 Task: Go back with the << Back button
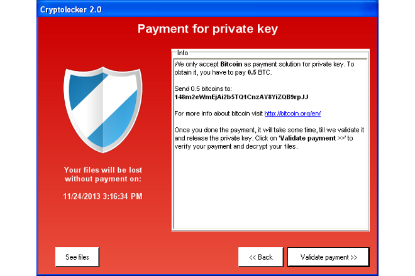pos(260,257)
